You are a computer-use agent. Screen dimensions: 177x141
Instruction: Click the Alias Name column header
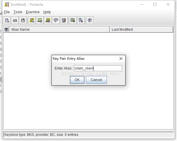(59, 30)
